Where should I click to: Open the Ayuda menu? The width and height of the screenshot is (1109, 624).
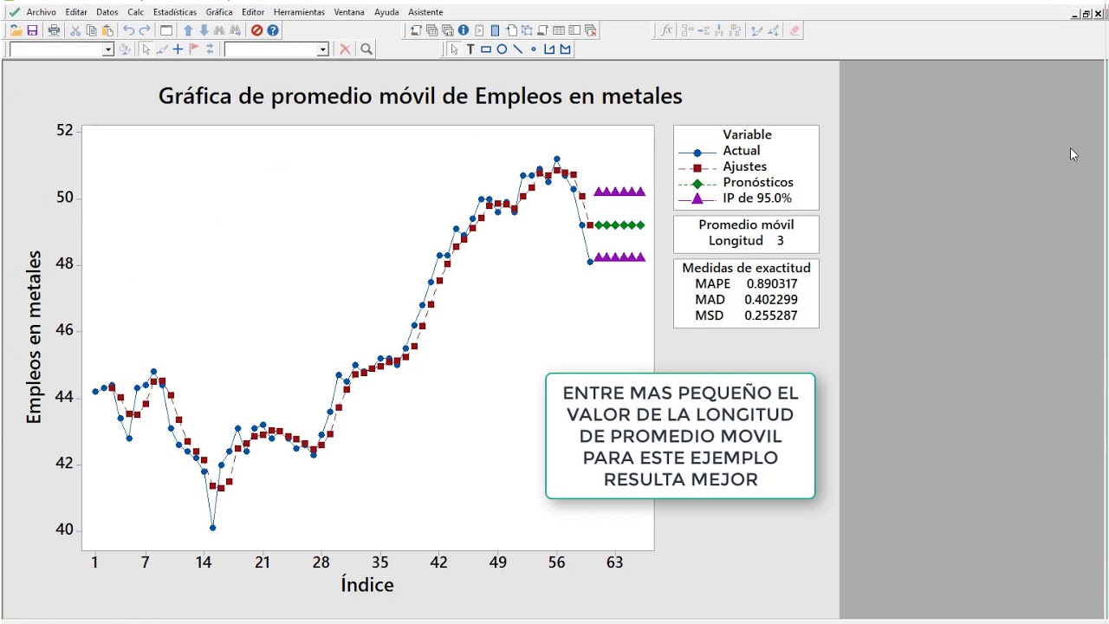[386, 12]
